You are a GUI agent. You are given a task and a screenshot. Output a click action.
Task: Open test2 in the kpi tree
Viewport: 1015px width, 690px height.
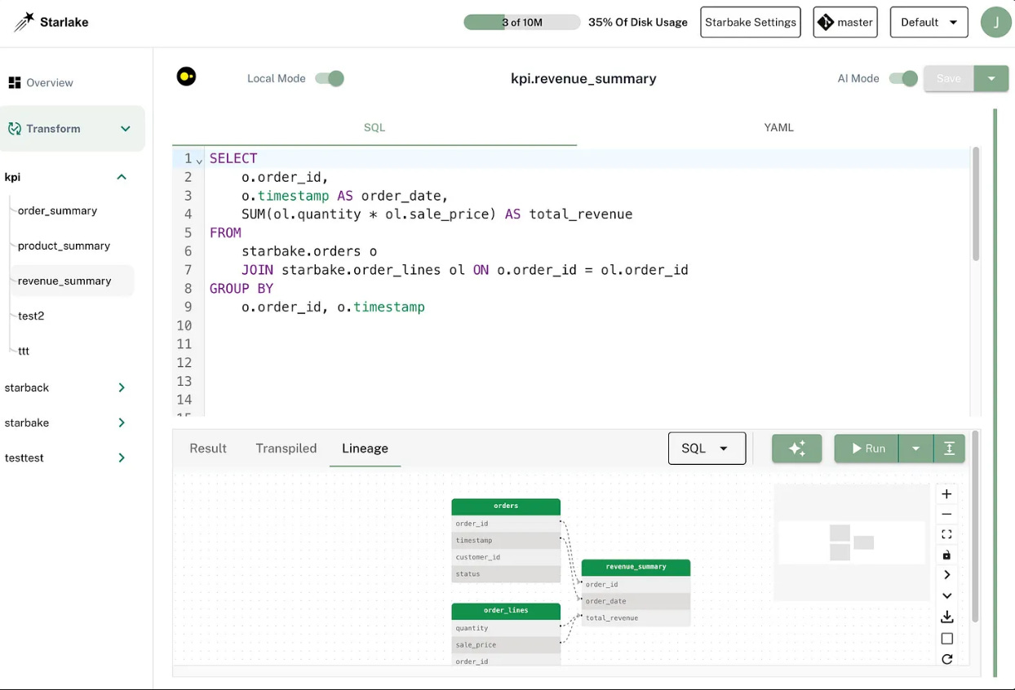click(31, 316)
